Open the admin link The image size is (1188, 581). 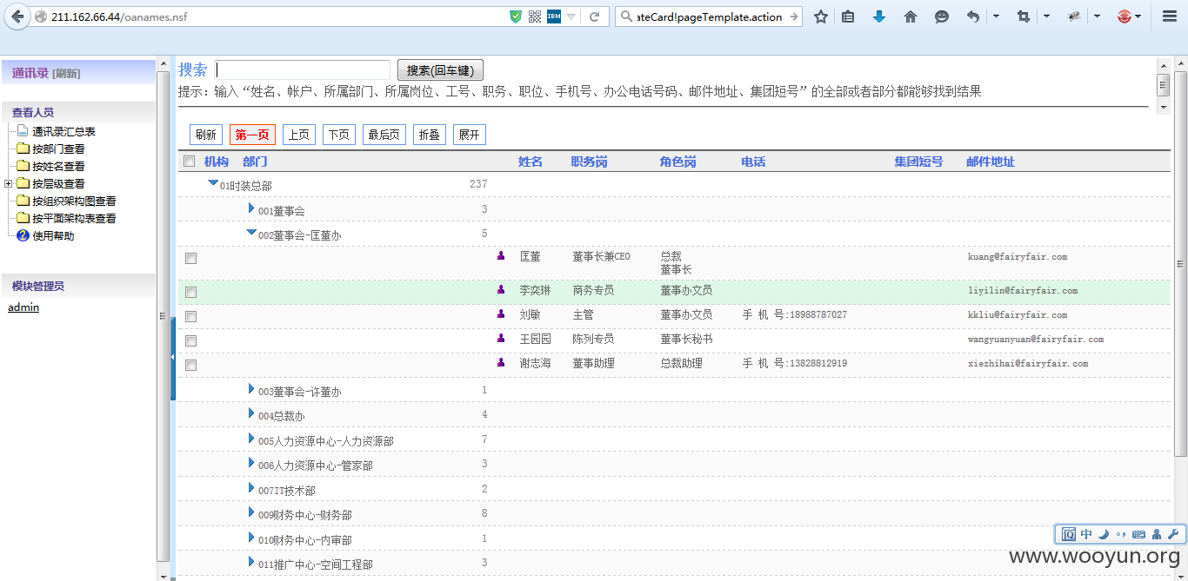click(23, 307)
